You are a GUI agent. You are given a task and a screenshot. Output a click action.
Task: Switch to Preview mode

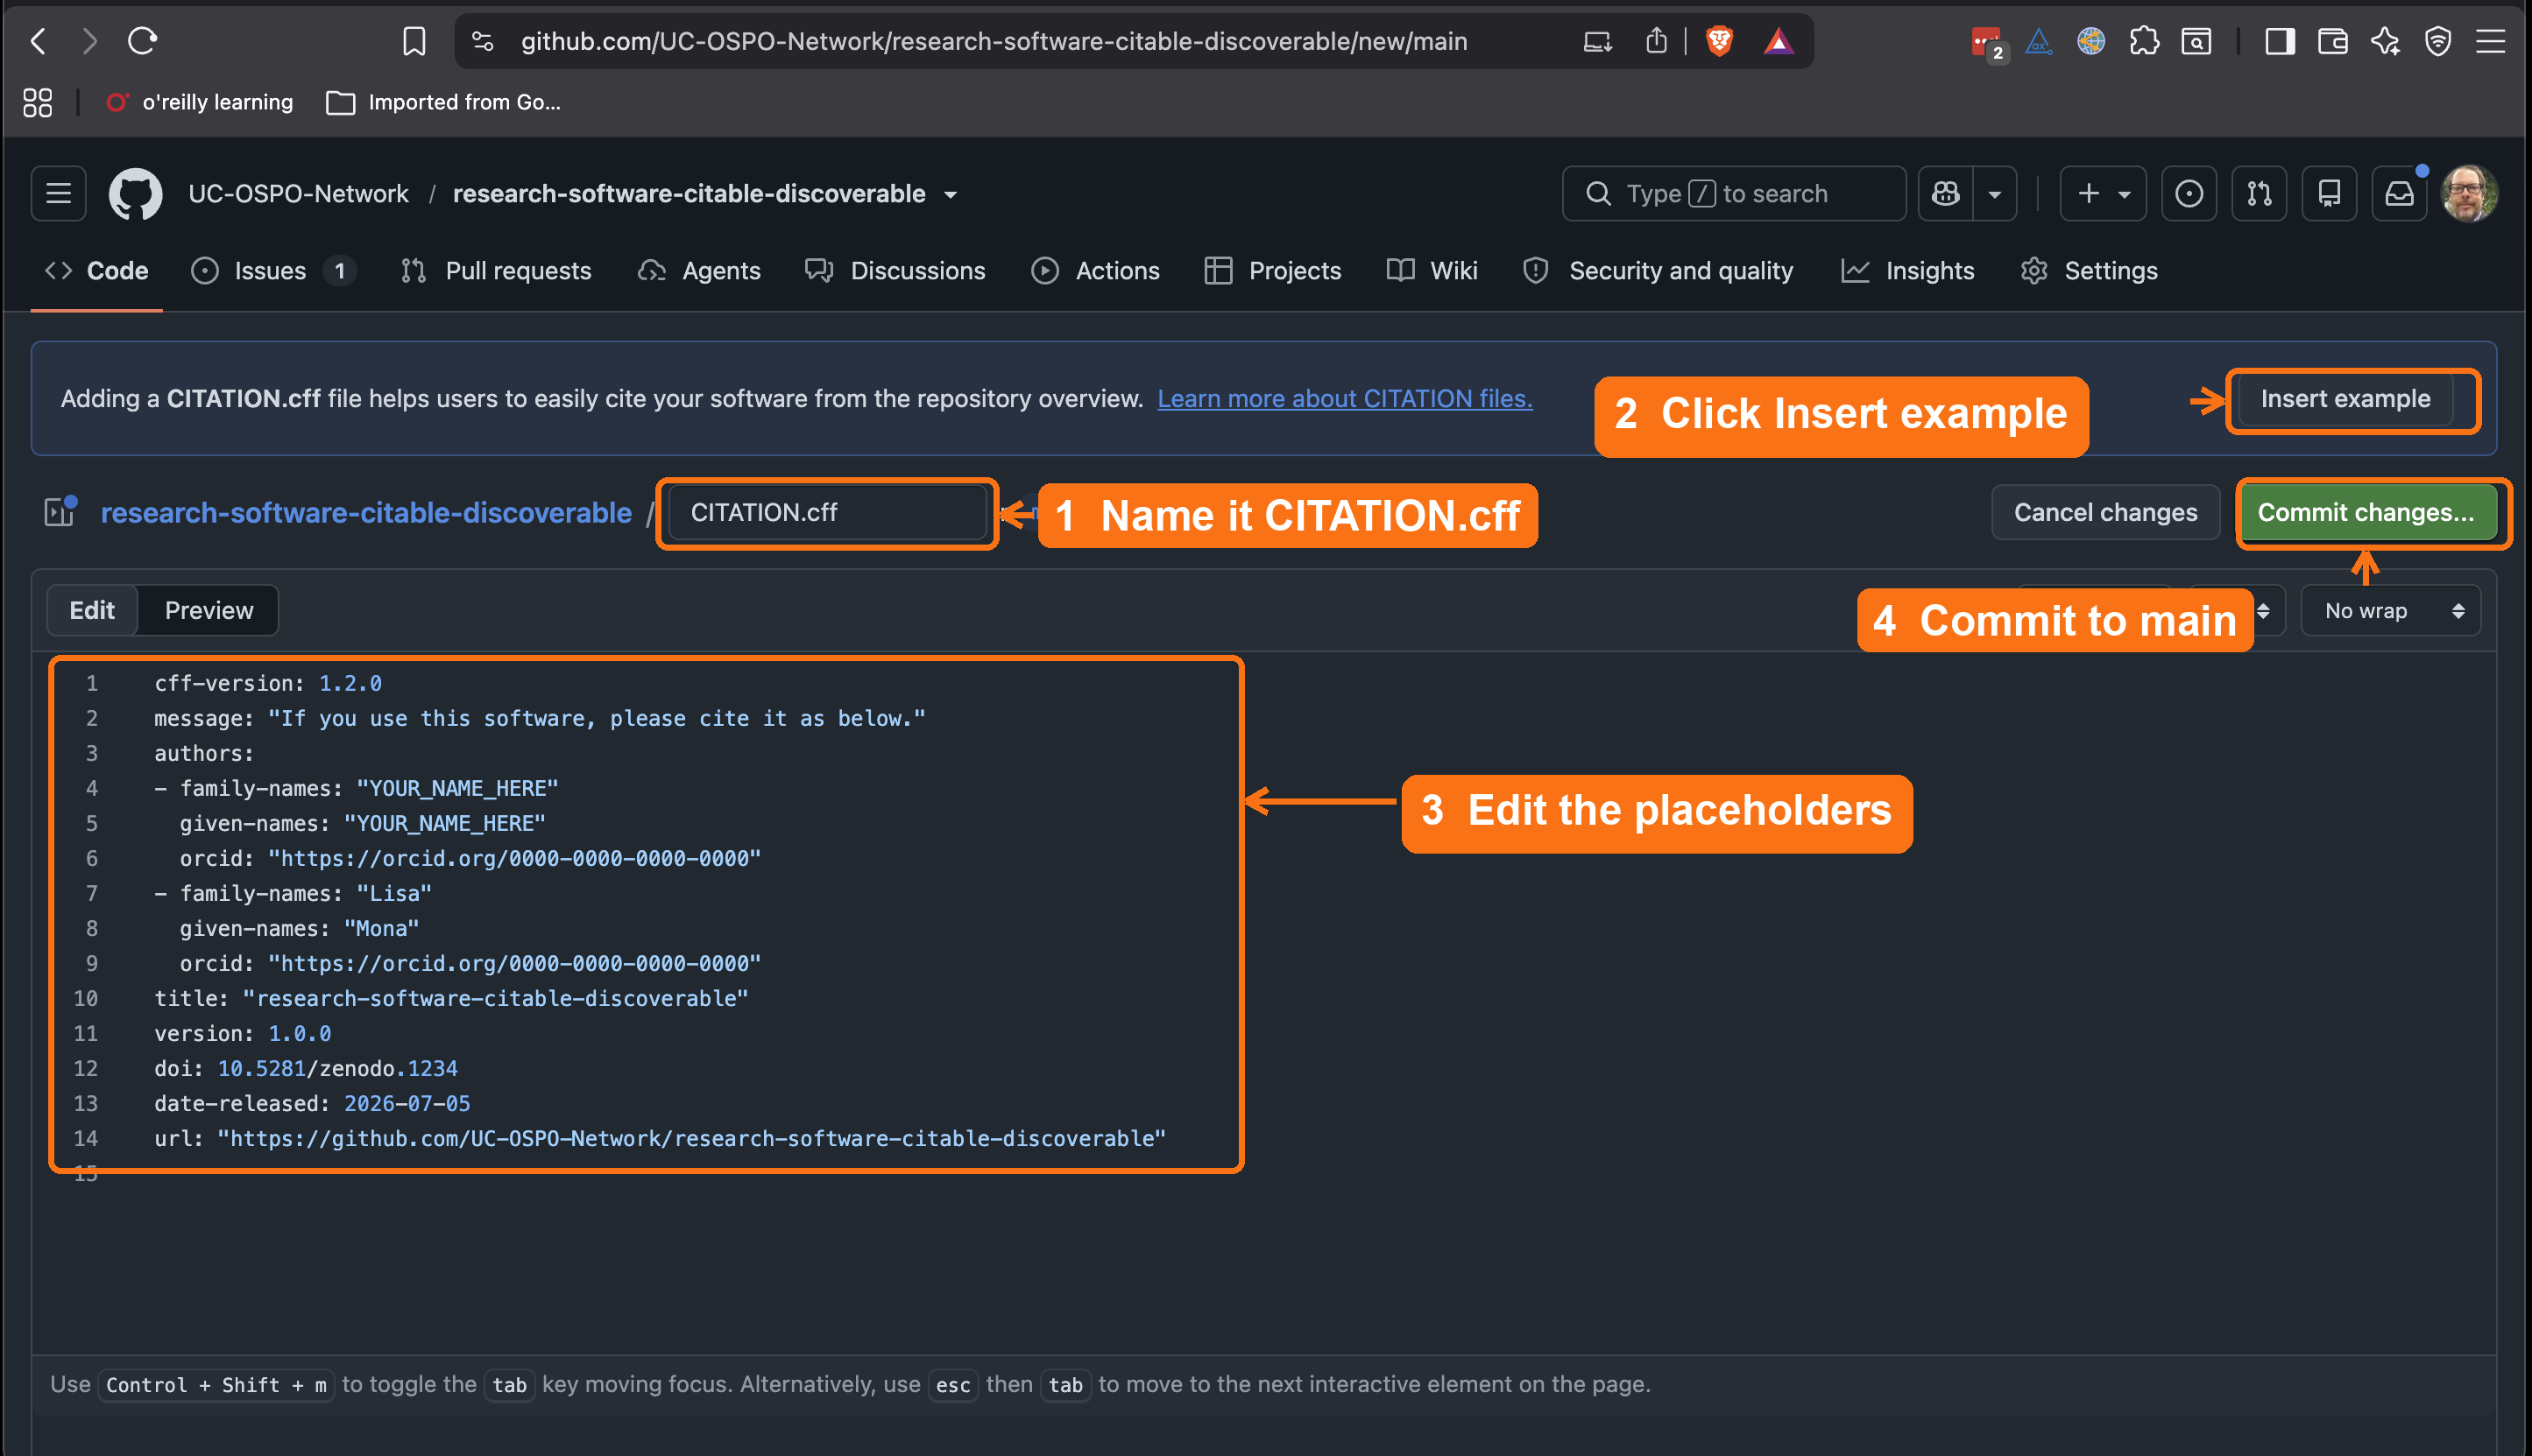pyautogui.click(x=209, y=610)
